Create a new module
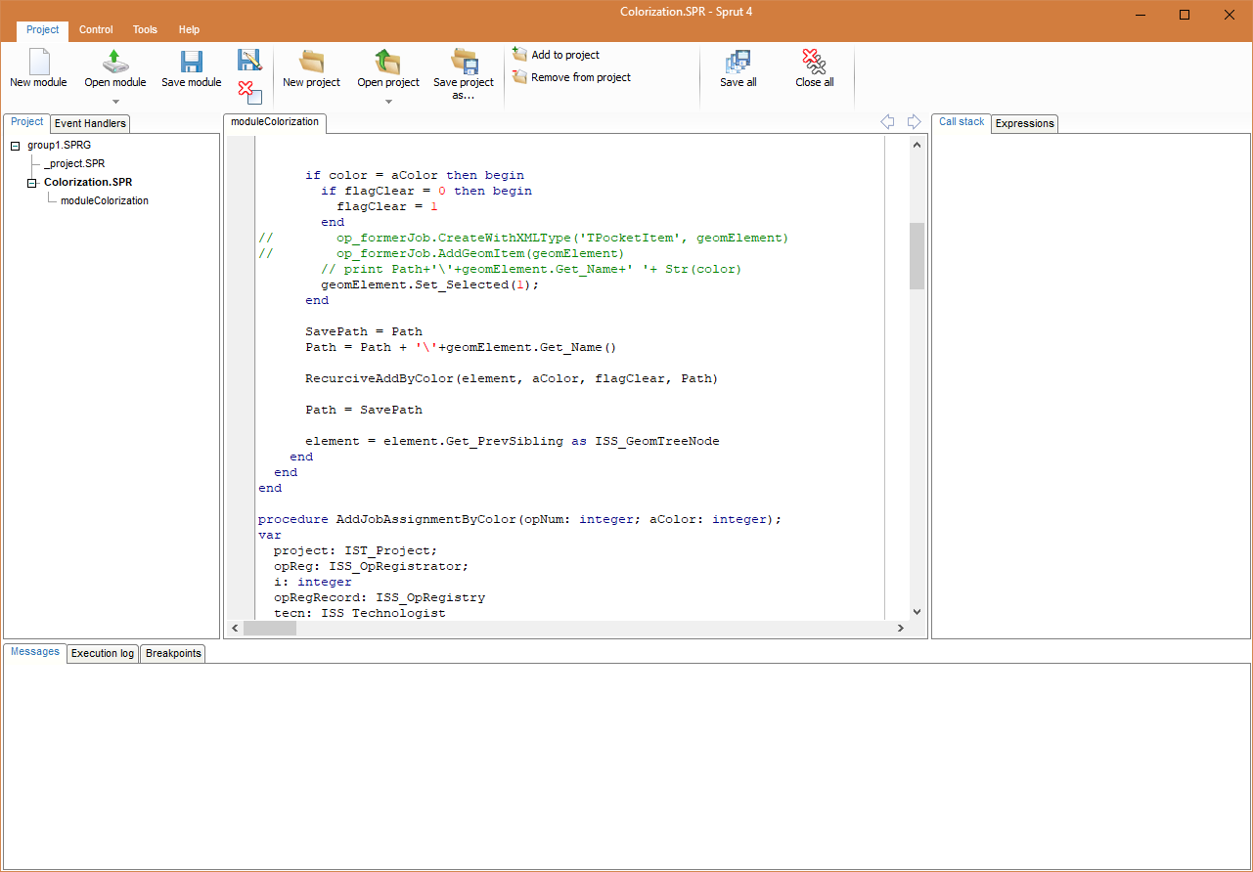1253x872 pixels. click(x=38, y=68)
